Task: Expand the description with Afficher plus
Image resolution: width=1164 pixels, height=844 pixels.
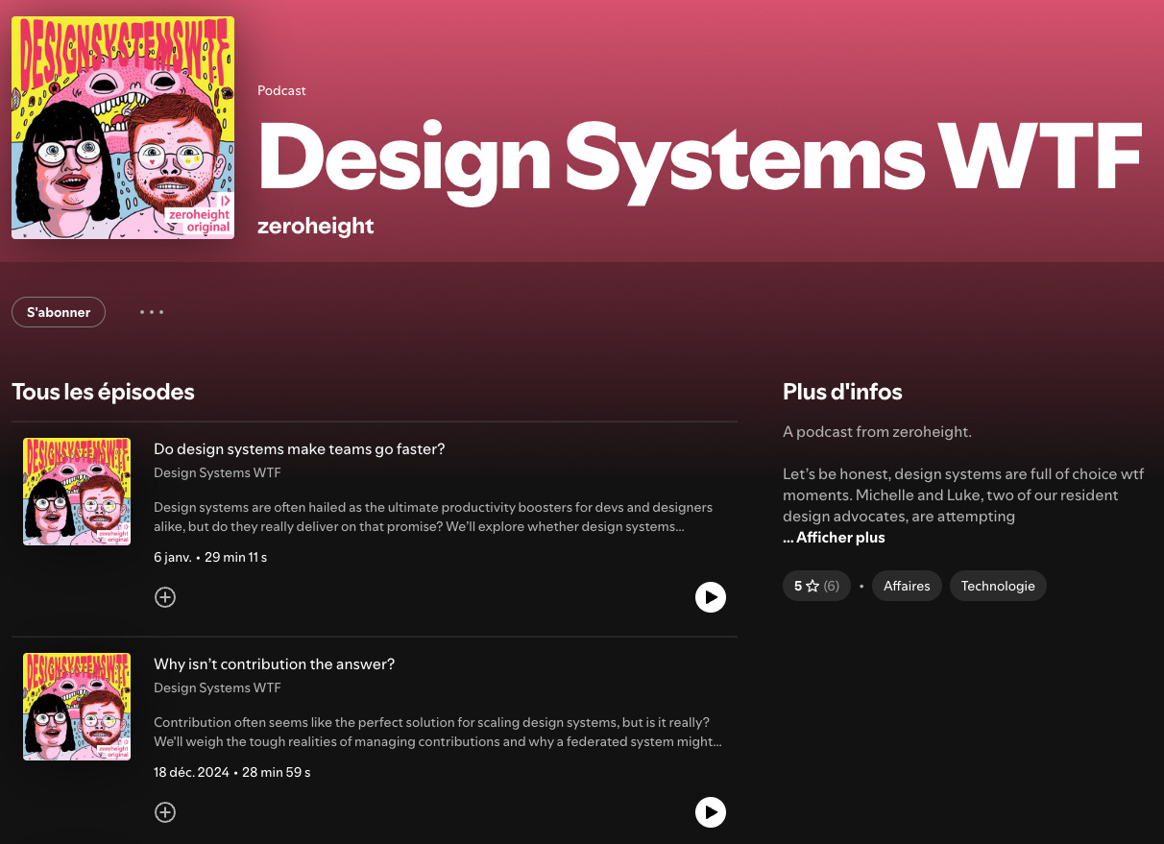Action: point(834,538)
